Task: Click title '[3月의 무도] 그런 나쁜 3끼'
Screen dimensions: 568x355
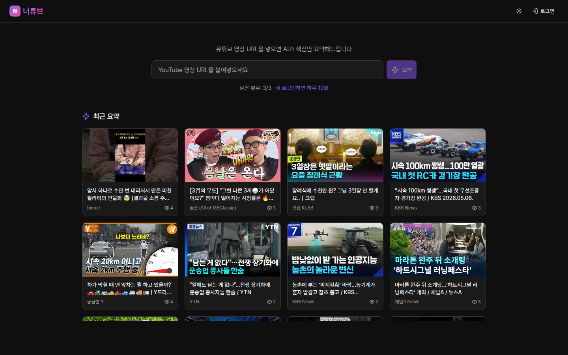Action: coord(232,194)
